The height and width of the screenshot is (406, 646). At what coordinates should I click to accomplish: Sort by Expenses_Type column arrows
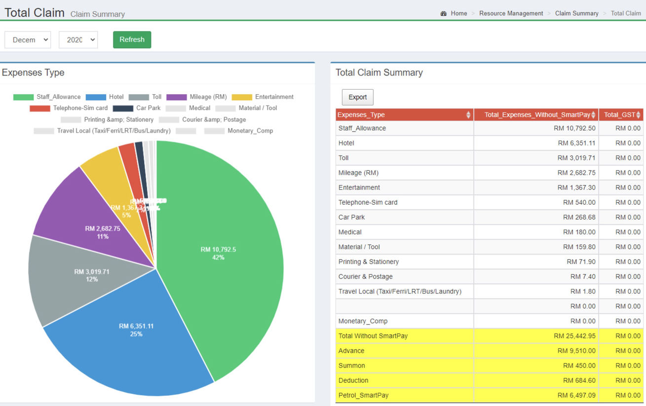(468, 115)
